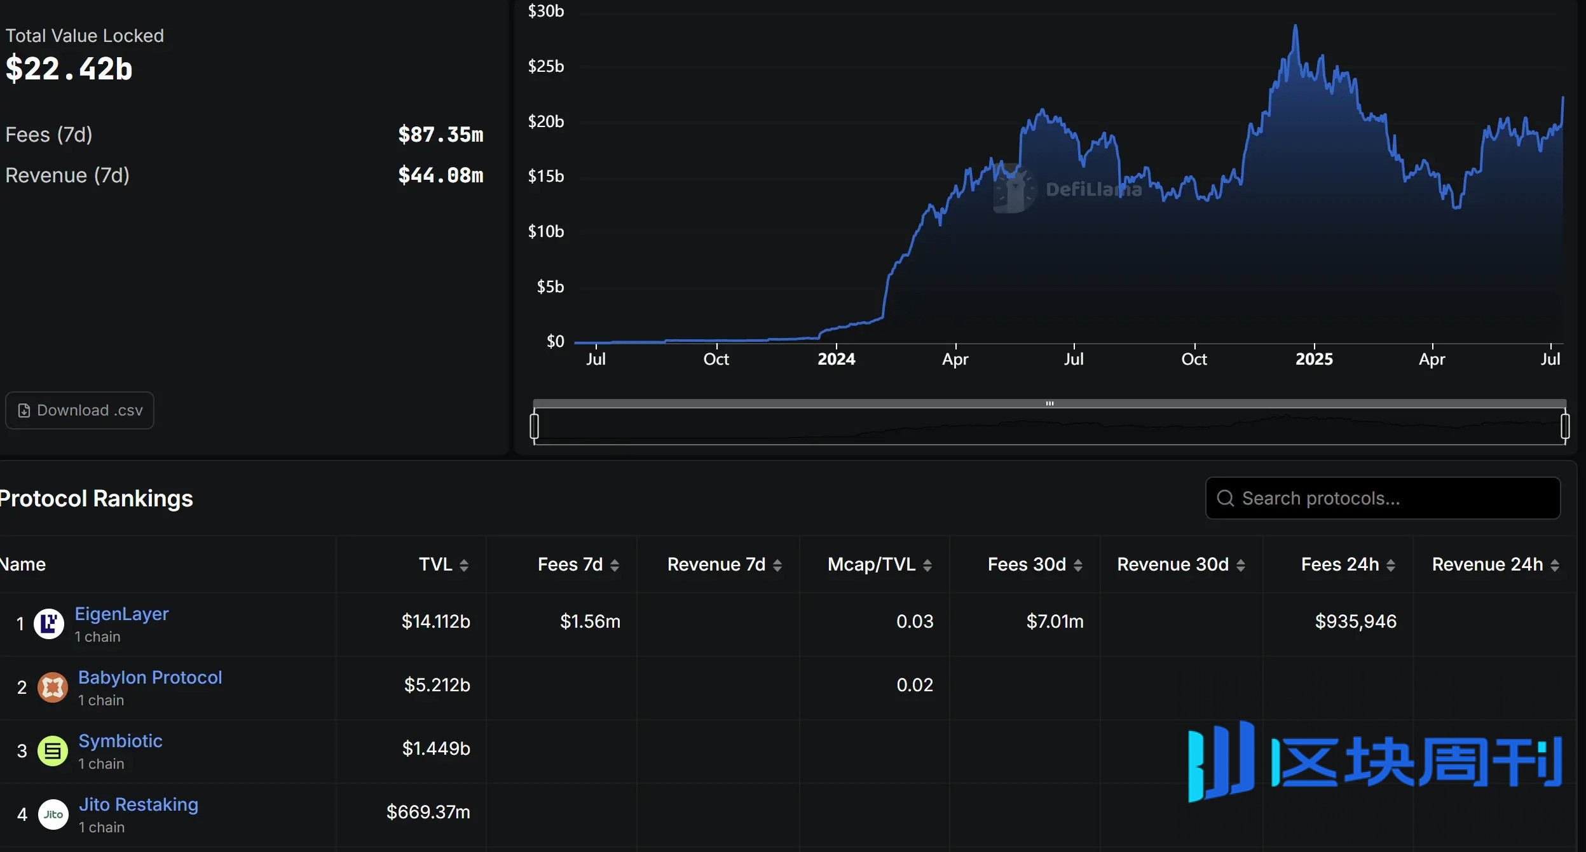This screenshot has height=852, width=1586.
Task: Sort by Revenue 24h column arrows
Action: (x=1555, y=565)
